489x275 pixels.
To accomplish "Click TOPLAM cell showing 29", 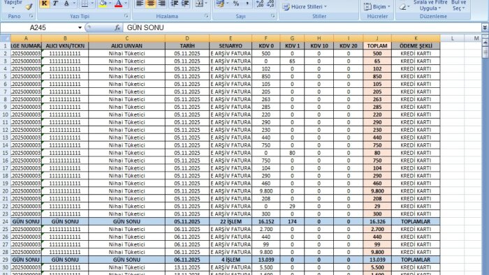I will pyautogui.click(x=377, y=206).
